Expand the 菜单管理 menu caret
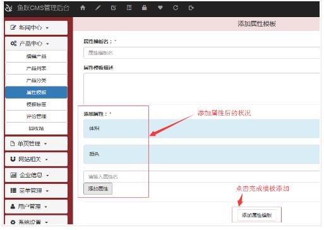This screenshot has height=230, width=324. (x=47, y=191)
